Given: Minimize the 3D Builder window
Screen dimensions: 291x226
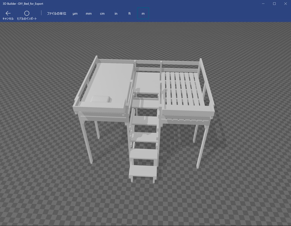Looking at the screenshot, I should click(263, 3).
